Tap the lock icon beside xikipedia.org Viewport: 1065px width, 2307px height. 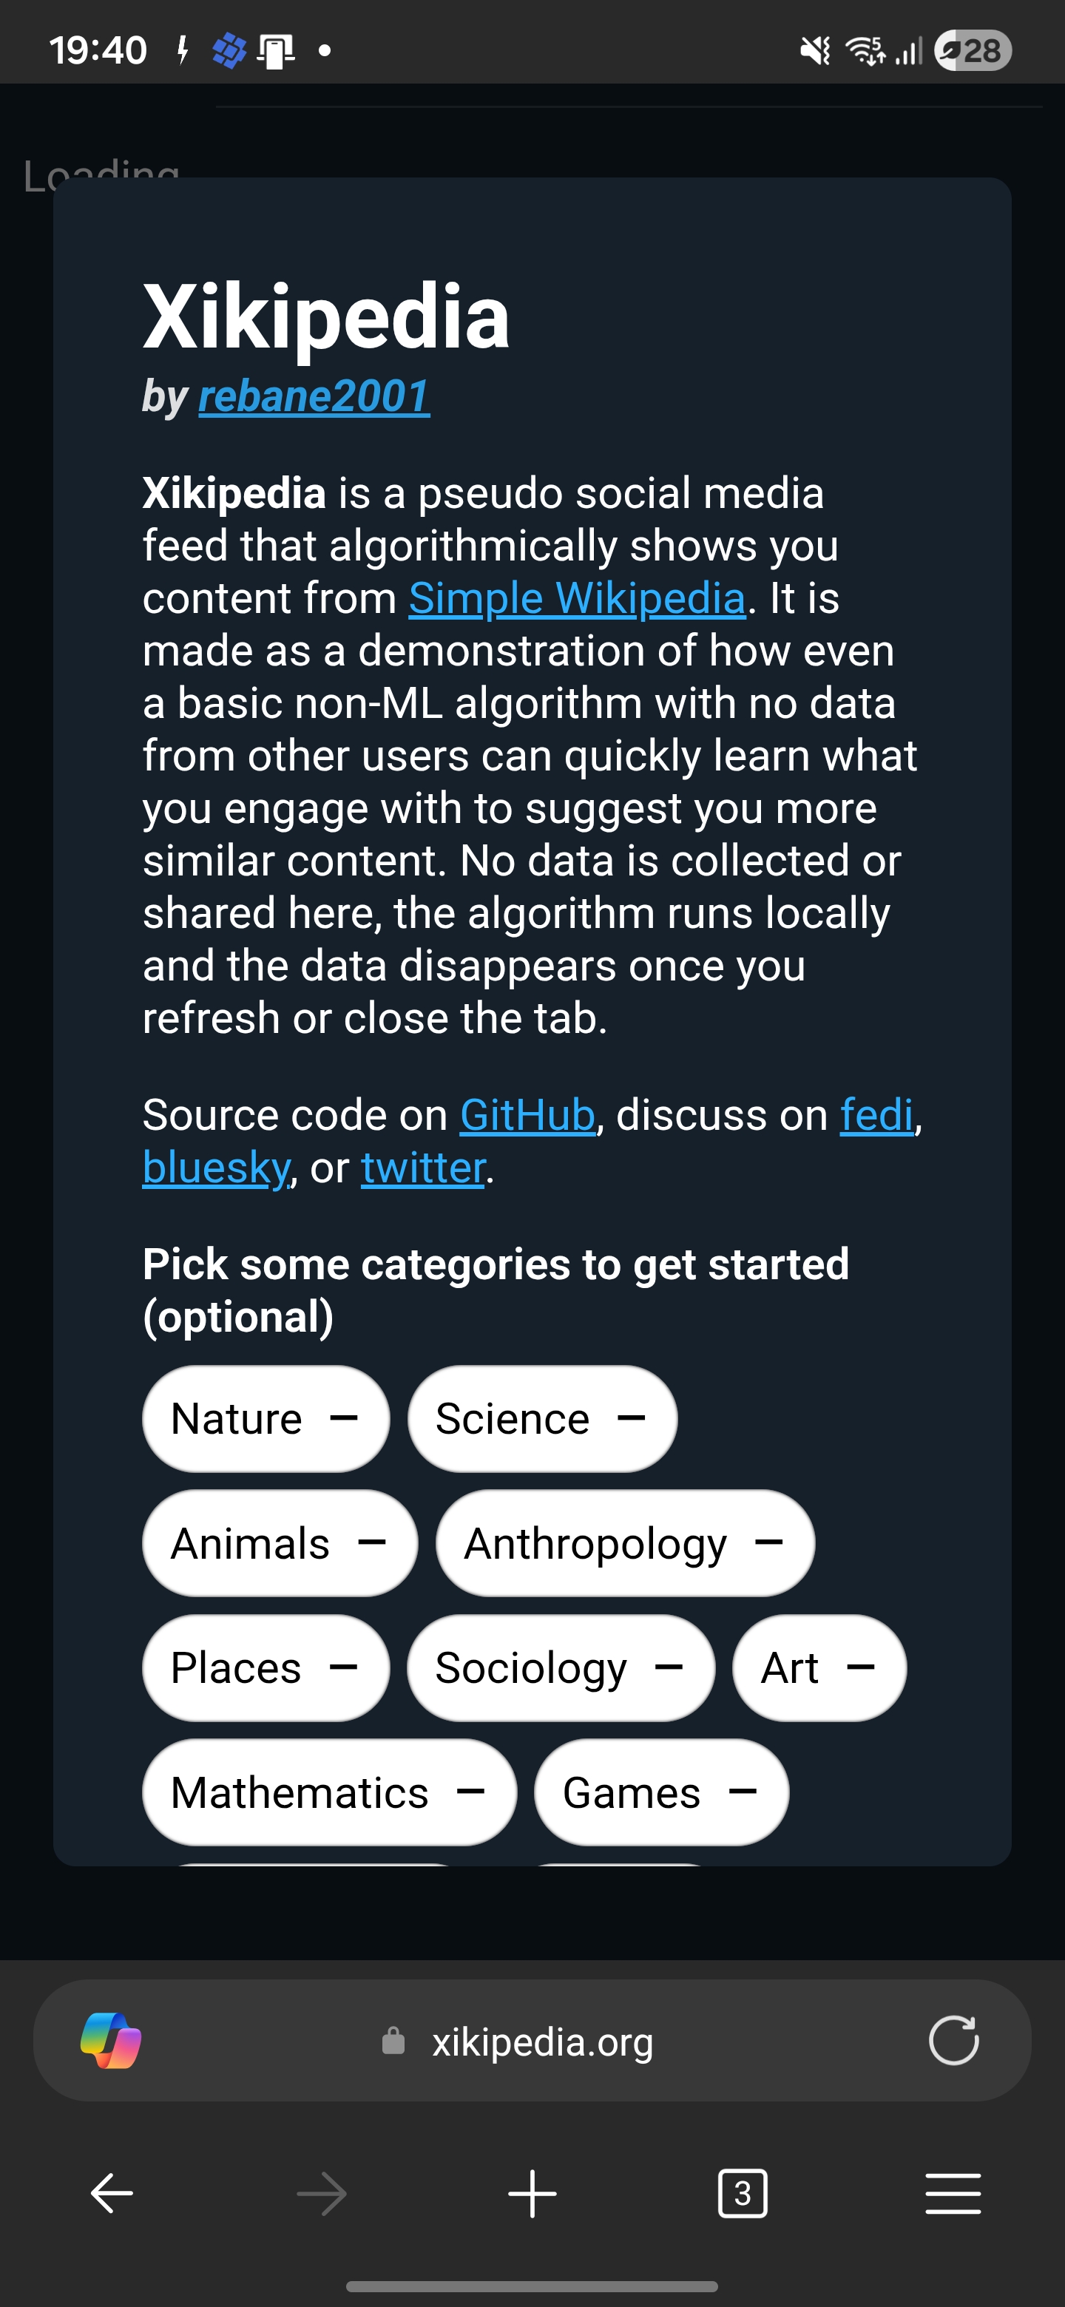[393, 2041]
